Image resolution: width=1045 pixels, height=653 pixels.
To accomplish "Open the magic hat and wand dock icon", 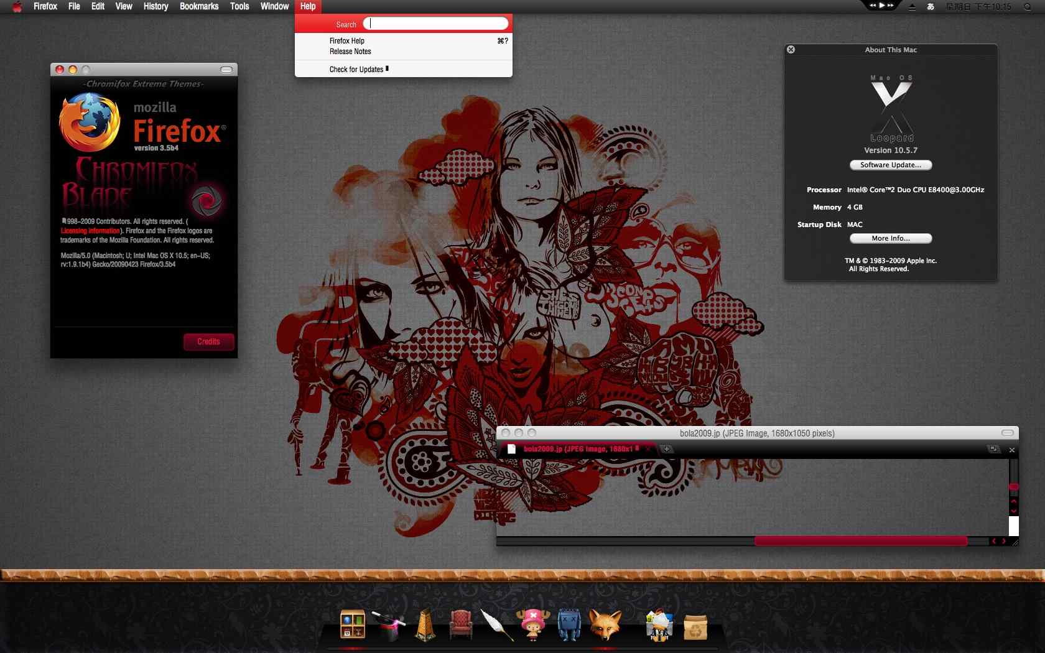I will pyautogui.click(x=389, y=625).
